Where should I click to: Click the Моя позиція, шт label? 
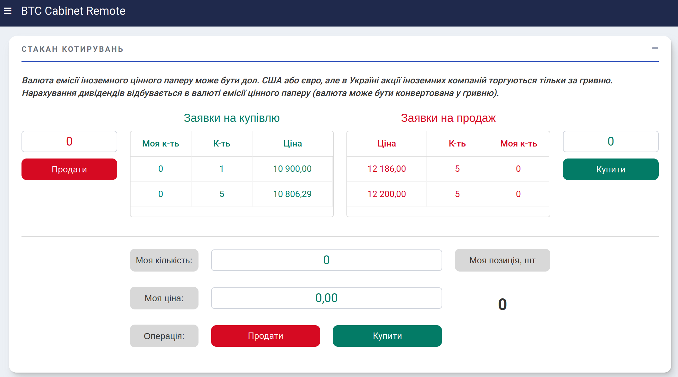(x=502, y=260)
